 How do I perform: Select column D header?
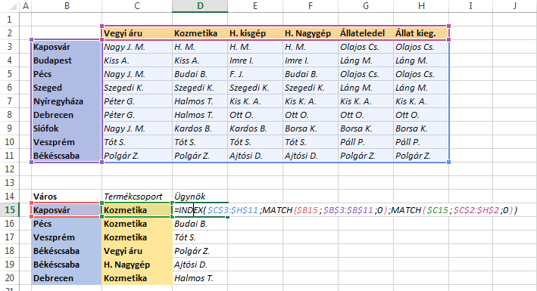[x=200, y=6]
